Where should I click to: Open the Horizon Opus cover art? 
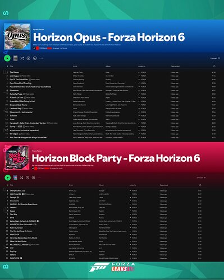coord(17,36)
